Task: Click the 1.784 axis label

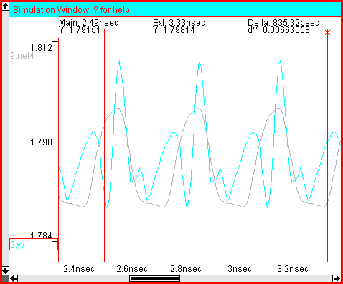Action: point(41,235)
